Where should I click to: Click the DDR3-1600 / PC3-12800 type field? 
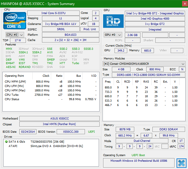point(148,75)
